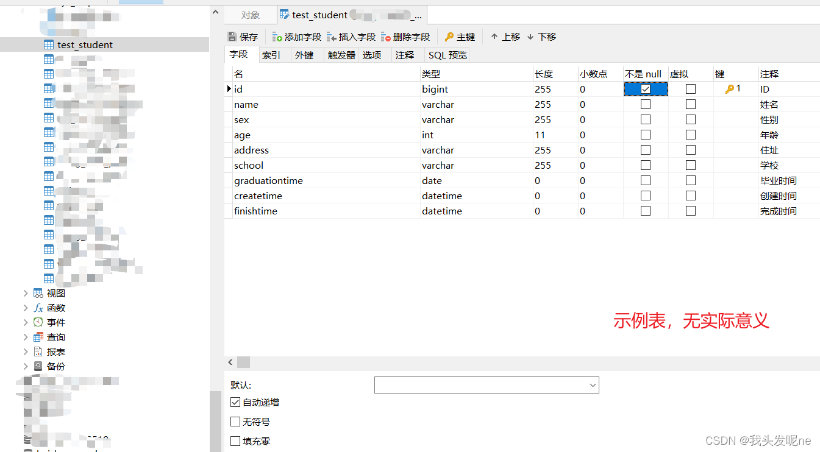Click the 'date' type cell of graduationtime
The image size is (820, 452).
tap(476, 180)
